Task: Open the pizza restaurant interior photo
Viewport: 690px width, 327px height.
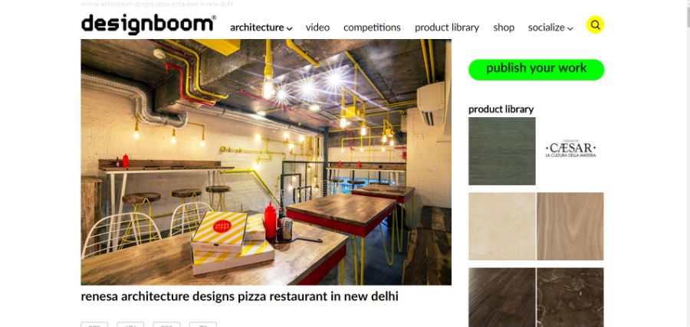Action: 266,162
